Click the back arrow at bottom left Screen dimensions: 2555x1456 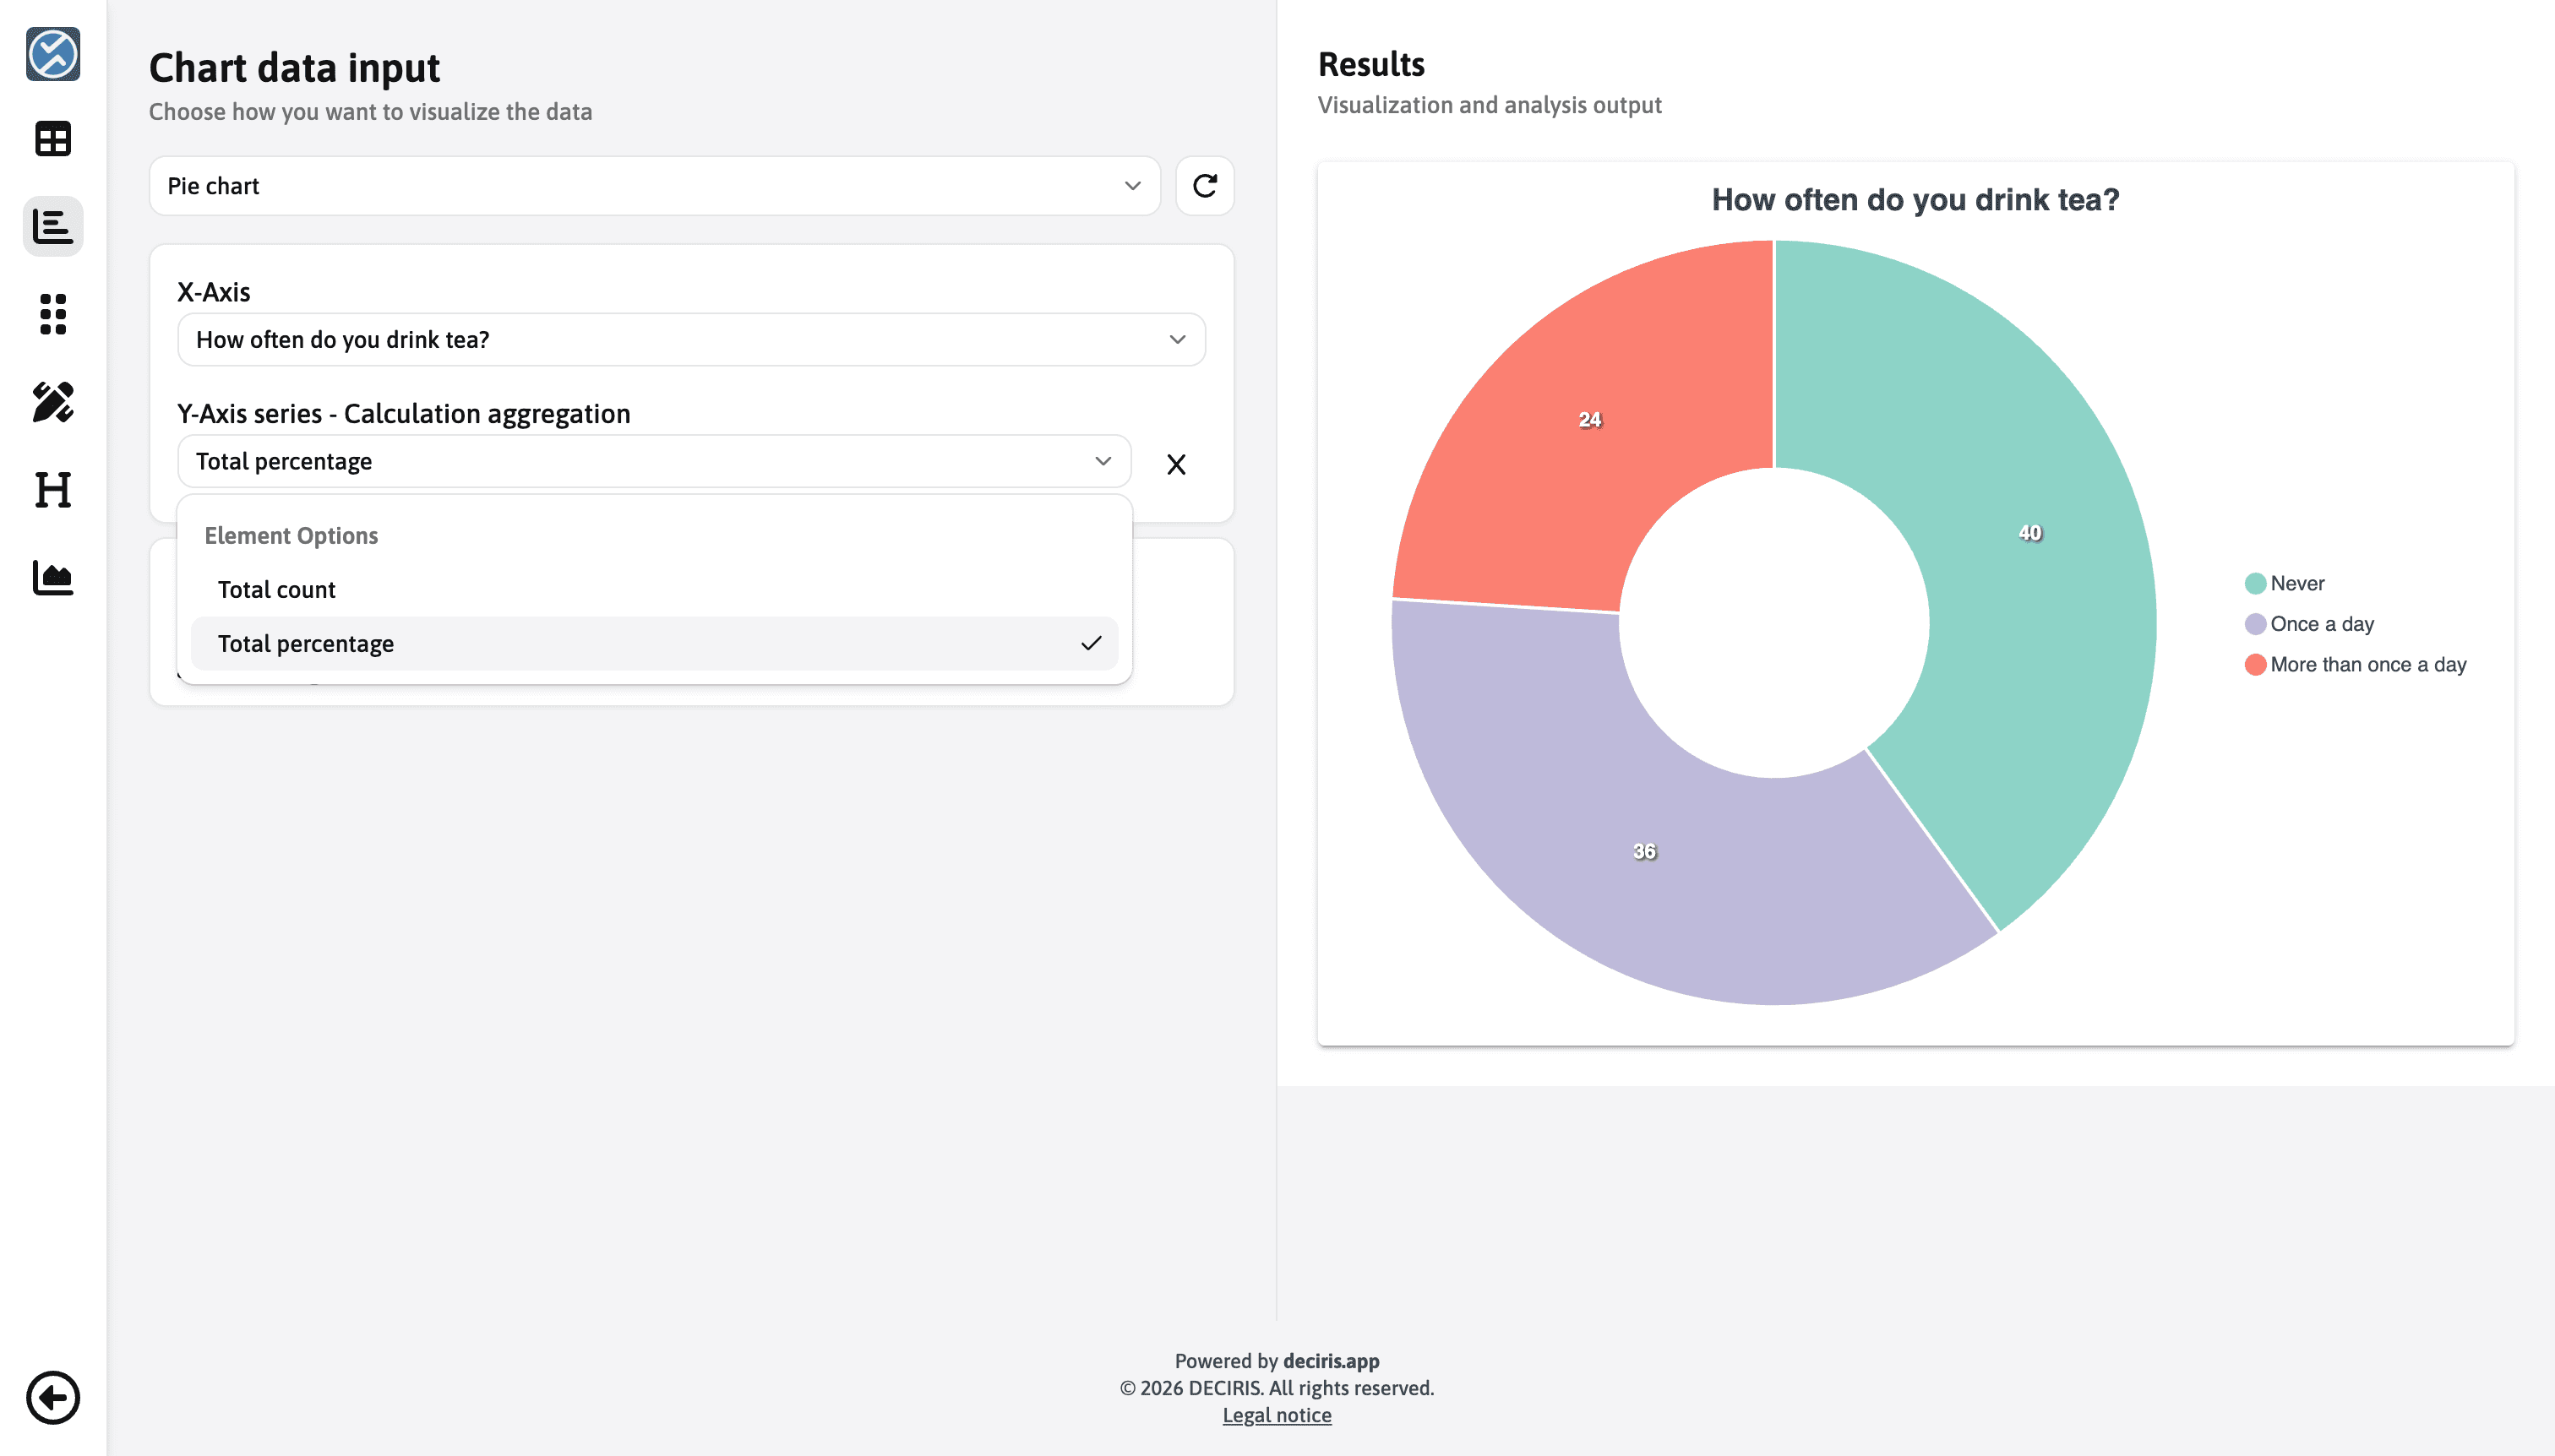coord(53,1397)
